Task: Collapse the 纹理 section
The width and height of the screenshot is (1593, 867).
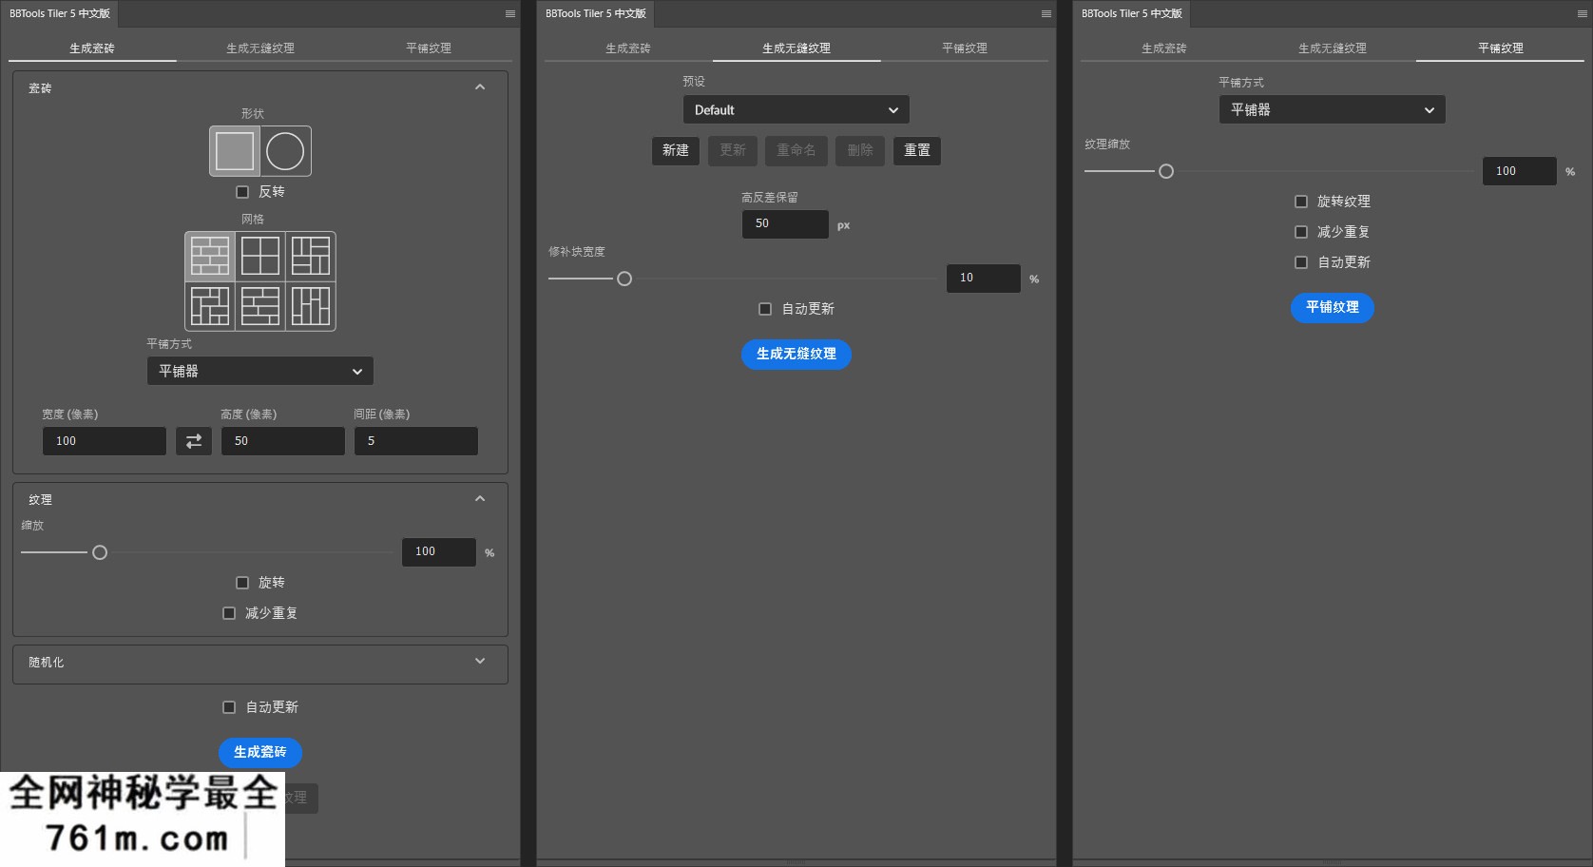Action: [x=480, y=499]
